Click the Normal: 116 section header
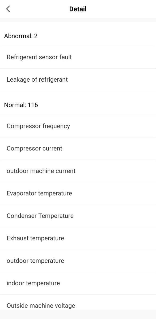 pyautogui.click(x=21, y=105)
